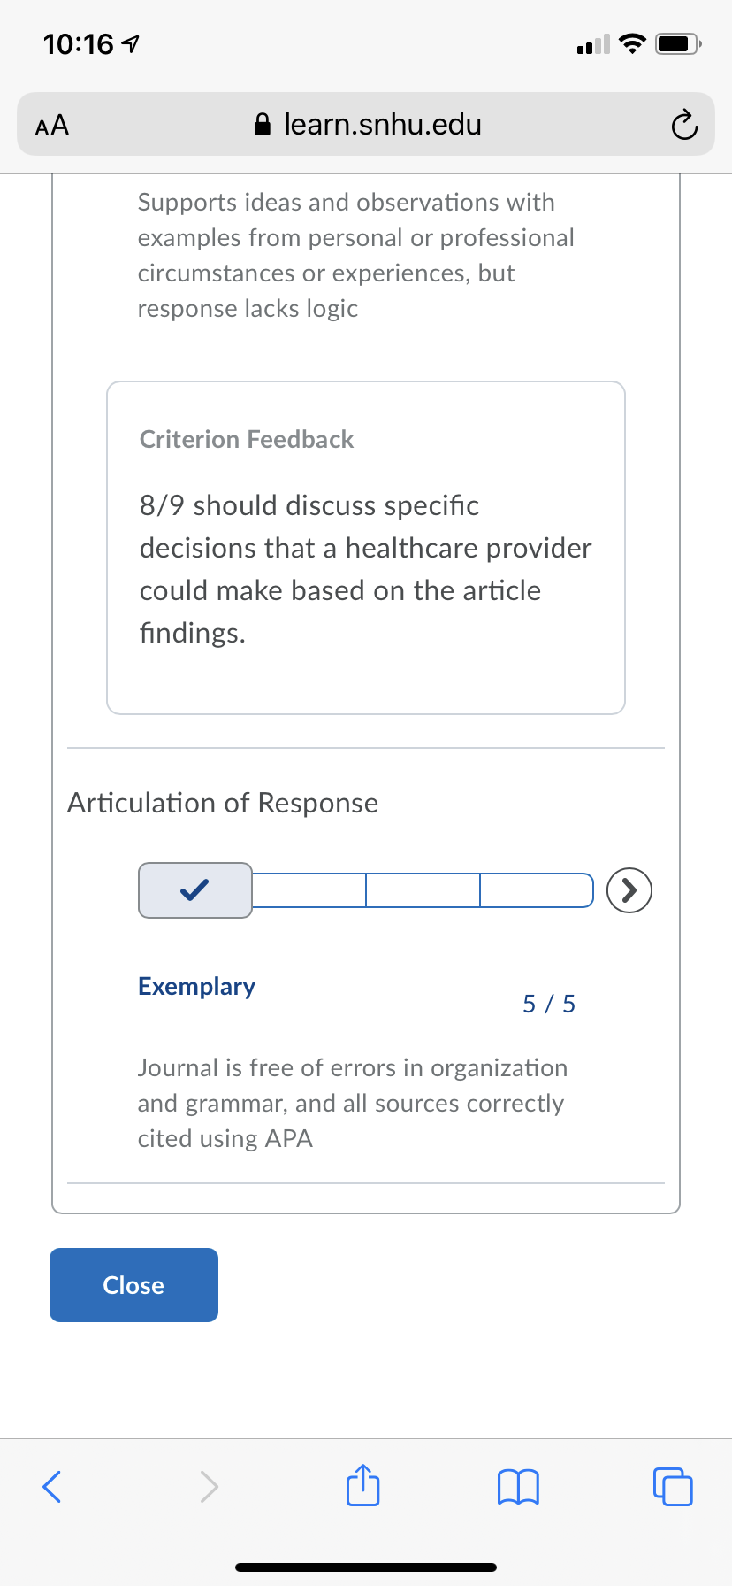Tap the Safari forward arrow

click(209, 1486)
